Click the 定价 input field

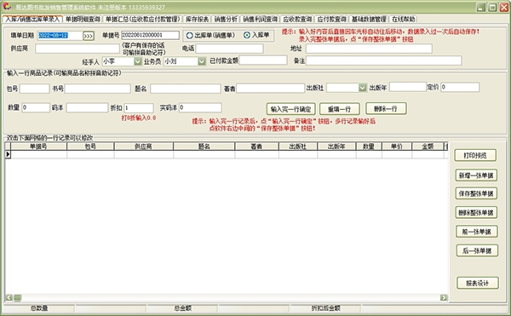[460, 87]
